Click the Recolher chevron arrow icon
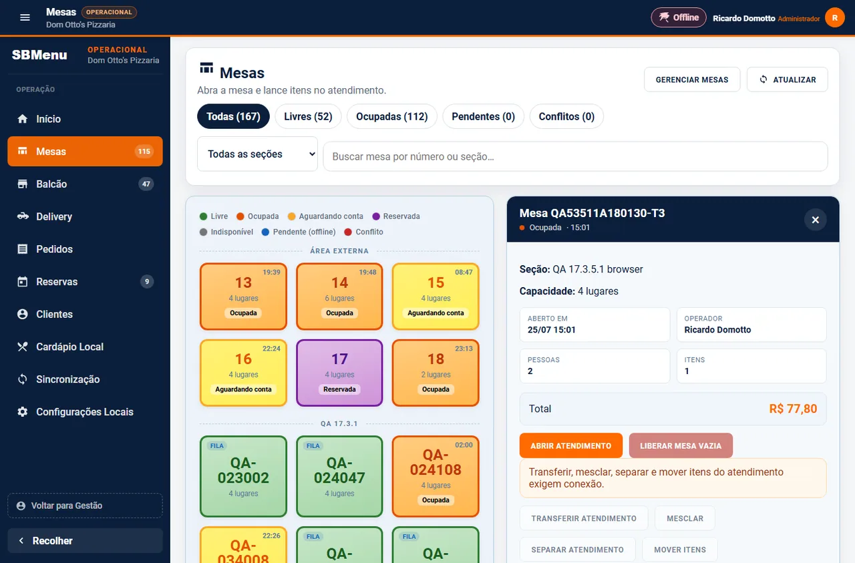 (21, 541)
